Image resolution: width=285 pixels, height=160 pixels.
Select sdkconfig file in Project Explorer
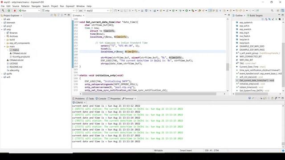(13, 70)
